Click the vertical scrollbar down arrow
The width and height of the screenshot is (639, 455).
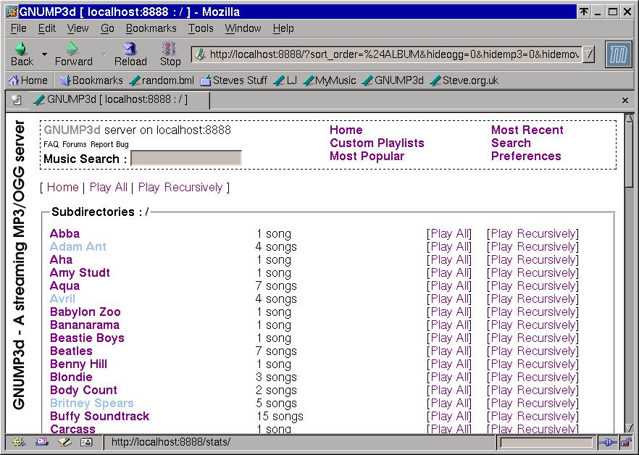coord(629,428)
